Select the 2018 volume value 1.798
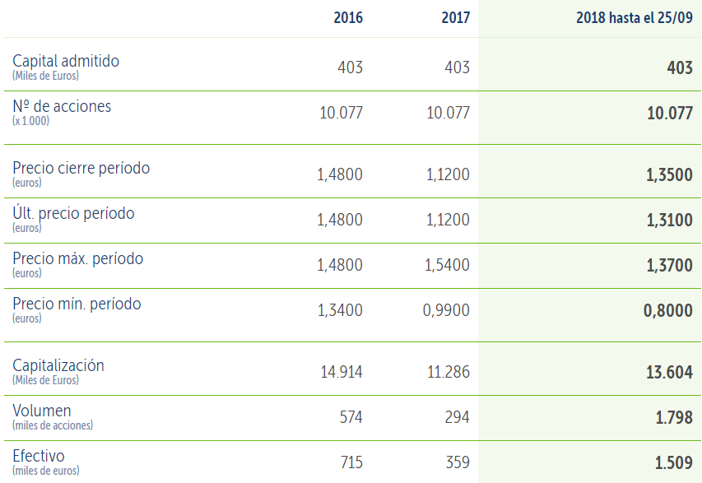The image size is (702, 483). click(x=674, y=417)
